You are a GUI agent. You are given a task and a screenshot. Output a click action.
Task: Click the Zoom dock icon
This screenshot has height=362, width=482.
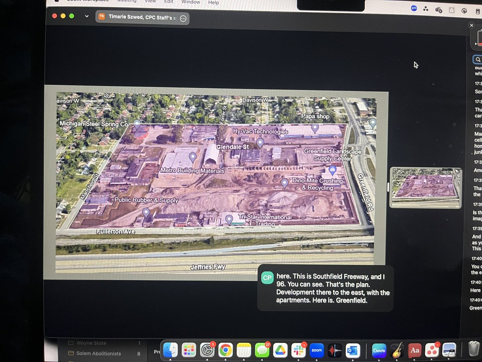(x=317, y=350)
